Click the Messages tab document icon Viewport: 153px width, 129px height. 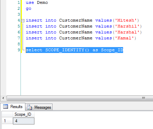click(x=30, y=107)
